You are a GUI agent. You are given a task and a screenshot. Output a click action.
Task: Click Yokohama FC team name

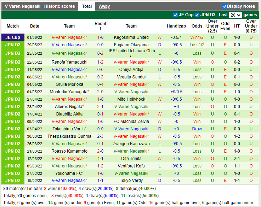coord(68,173)
